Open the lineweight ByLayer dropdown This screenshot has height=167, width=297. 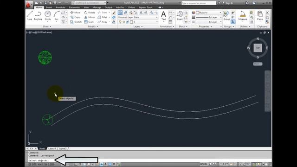click(208, 17)
